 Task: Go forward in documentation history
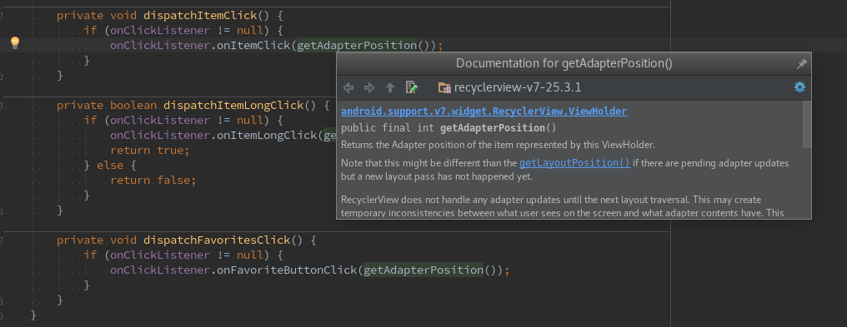point(369,87)
